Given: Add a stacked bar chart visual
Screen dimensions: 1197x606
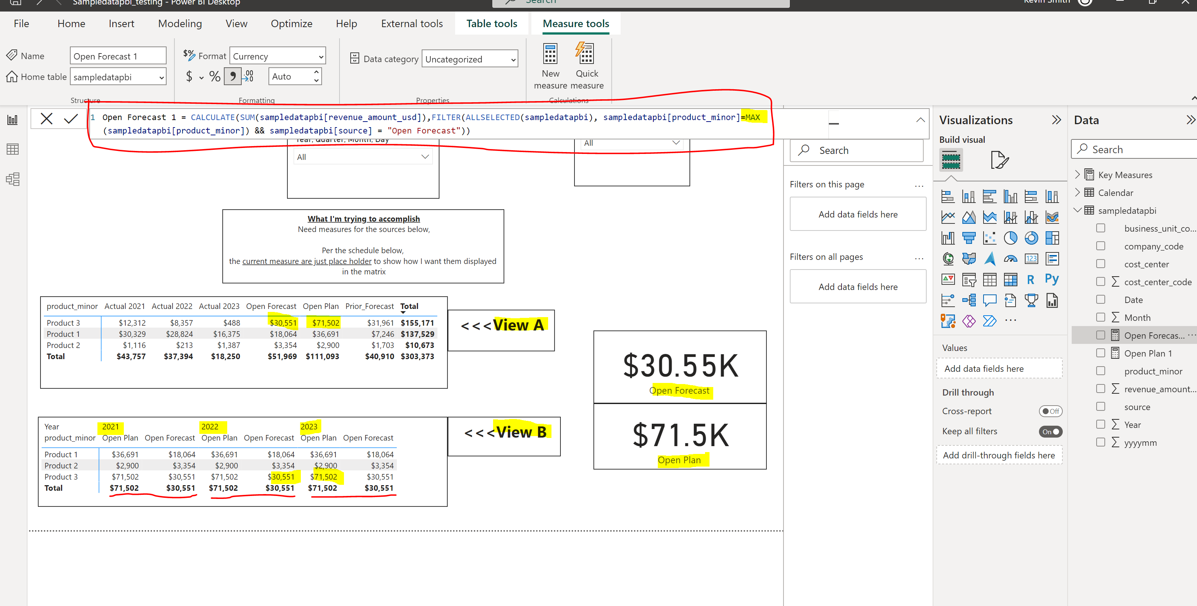Looking at the screenshot, I should click(948, 197).
